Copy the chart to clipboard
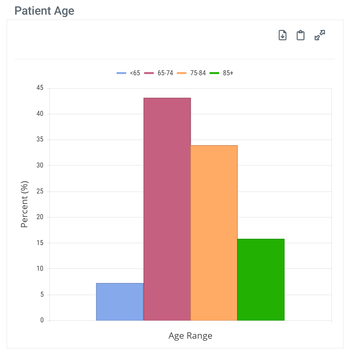The width and height of the screenshot is (345, 352). tap(301, 35)
